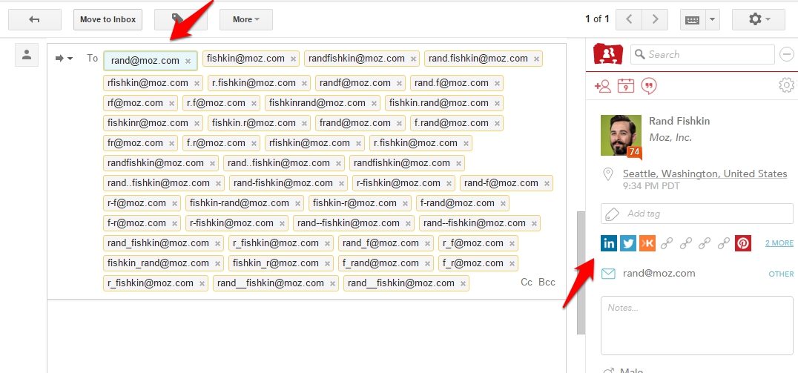
Task: Remove rand.f@moz.com via x icon
Action: coord(497,83)
